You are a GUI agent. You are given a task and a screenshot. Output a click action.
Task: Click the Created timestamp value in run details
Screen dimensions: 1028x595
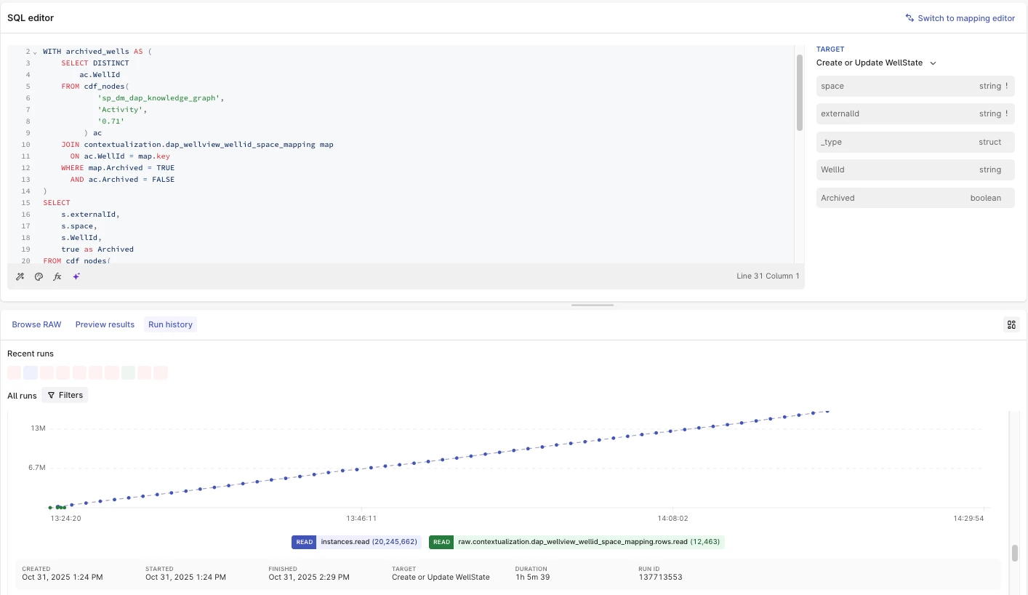[63, 578]
